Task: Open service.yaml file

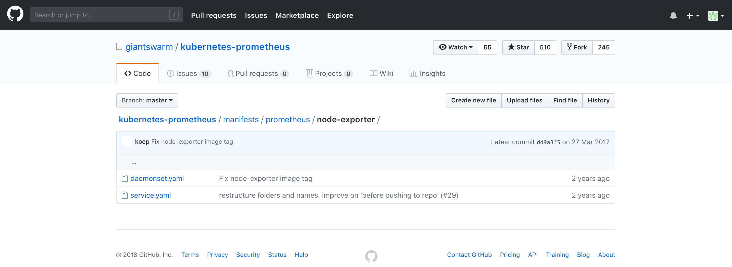Action: click(x=151, y=195)
